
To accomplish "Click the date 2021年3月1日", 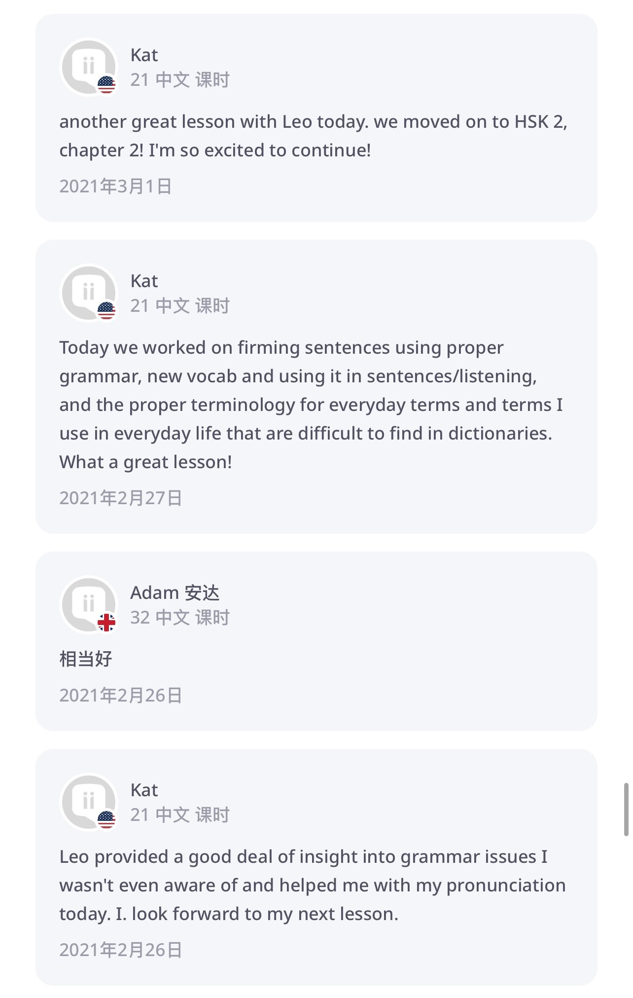I will (x=115, y=186).
